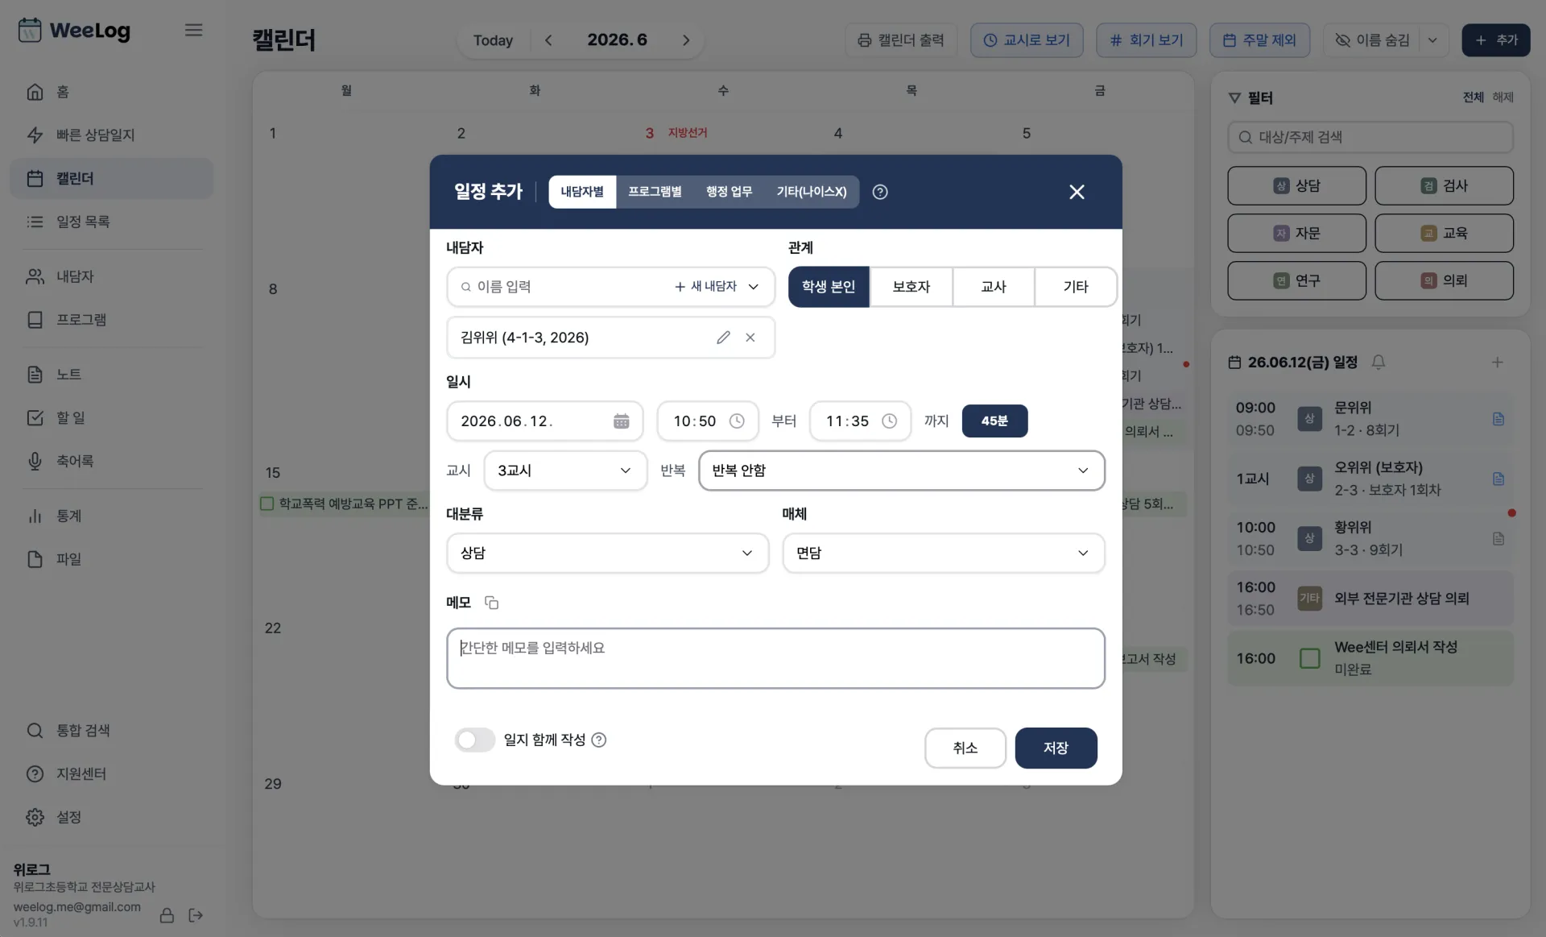Click the 저장 button
The width and height of the screenshot is (1546, 937).
pyautogui.click(x=1056, y=748)
